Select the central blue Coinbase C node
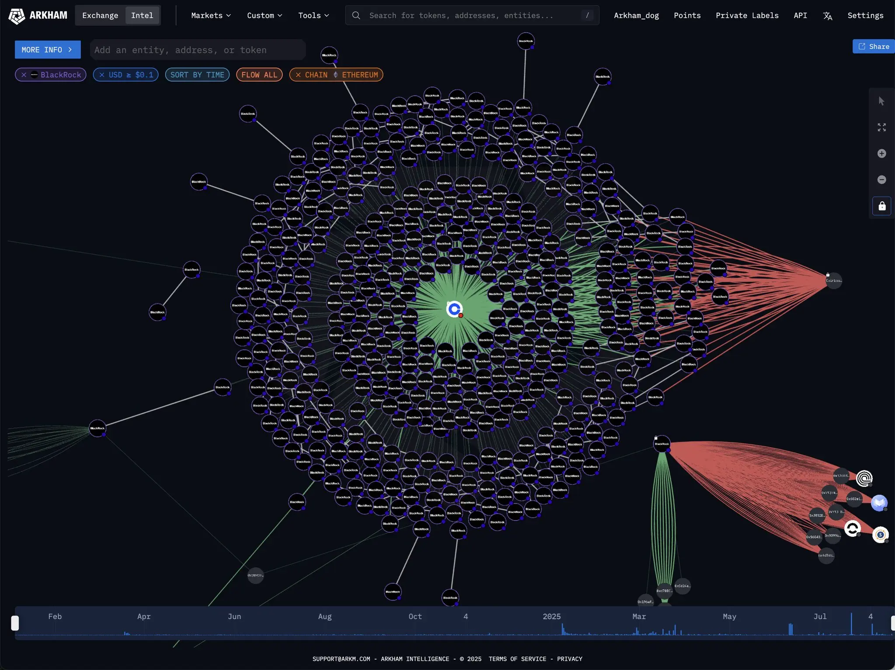 [x=454, y=309]
